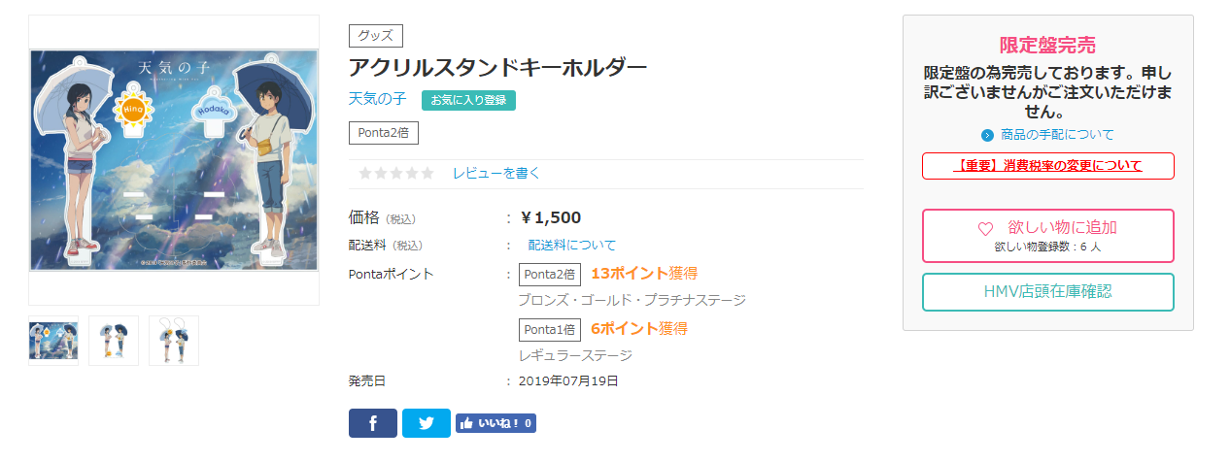Click the グッズ category tag

click(x=376, y=36)
